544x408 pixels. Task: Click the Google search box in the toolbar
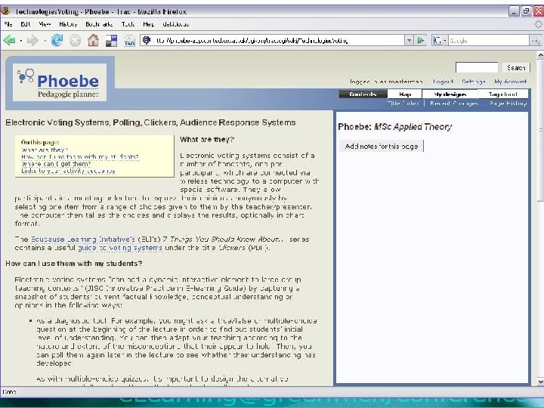[488, 41]
